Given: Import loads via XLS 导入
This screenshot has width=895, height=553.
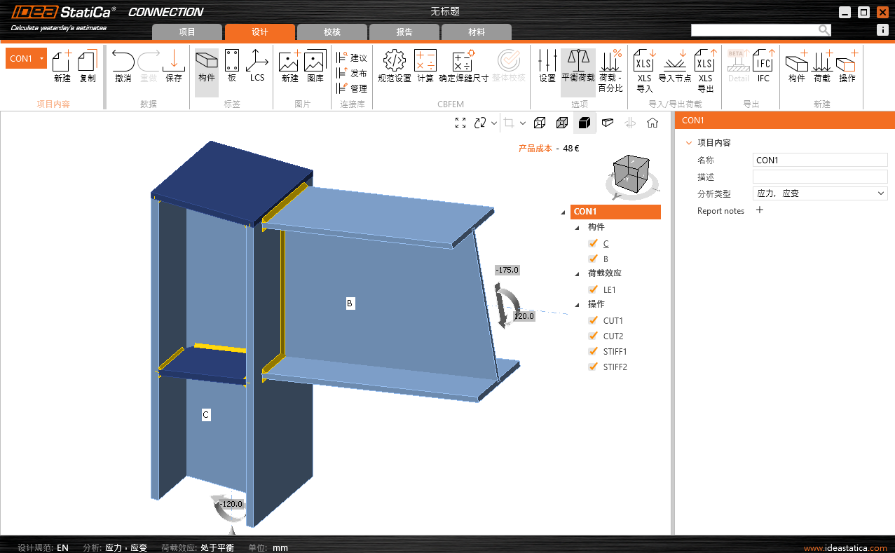Looking at the screenshot, I should click(x=645, y=71).
